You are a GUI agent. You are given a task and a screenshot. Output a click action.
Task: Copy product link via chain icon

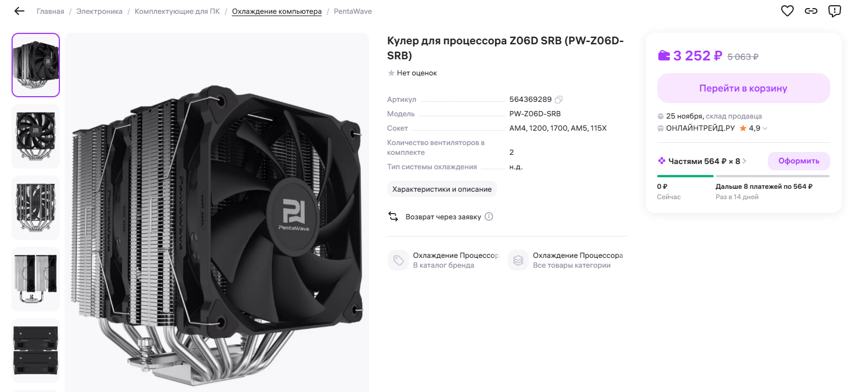[811, 11]
